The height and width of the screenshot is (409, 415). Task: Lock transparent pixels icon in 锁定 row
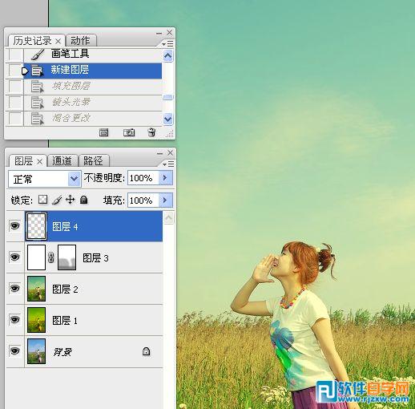[42, 200]
